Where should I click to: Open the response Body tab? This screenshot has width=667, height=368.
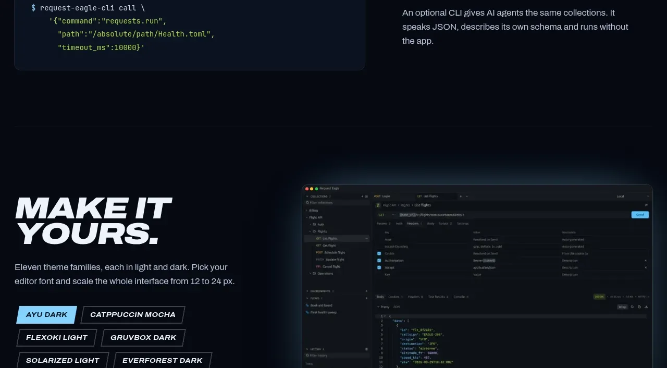380,297
